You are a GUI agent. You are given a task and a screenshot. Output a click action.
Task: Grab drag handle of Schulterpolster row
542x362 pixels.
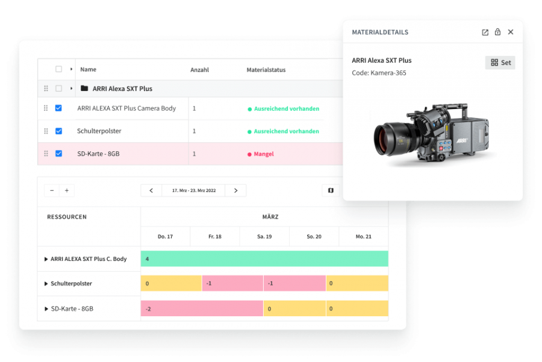coord(46,131)
